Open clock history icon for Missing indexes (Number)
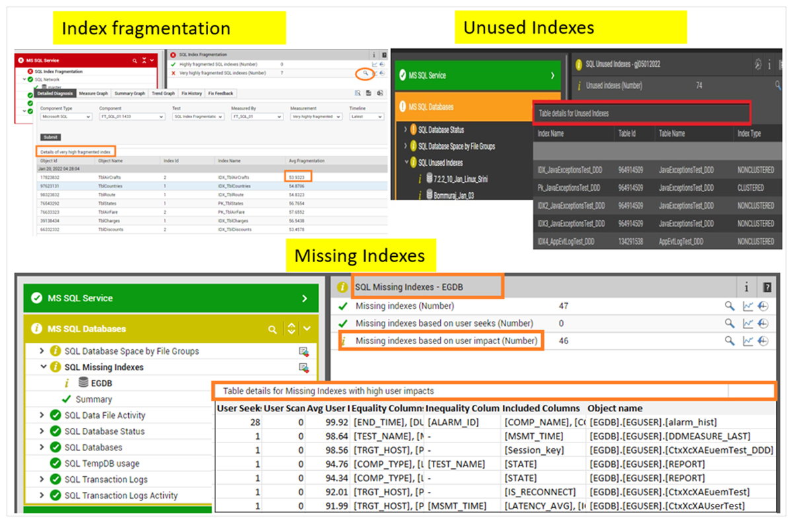Screen dimensions: 793x523 763,306
